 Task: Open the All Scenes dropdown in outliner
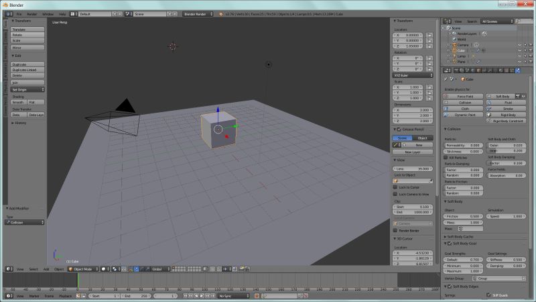point(497,21)
